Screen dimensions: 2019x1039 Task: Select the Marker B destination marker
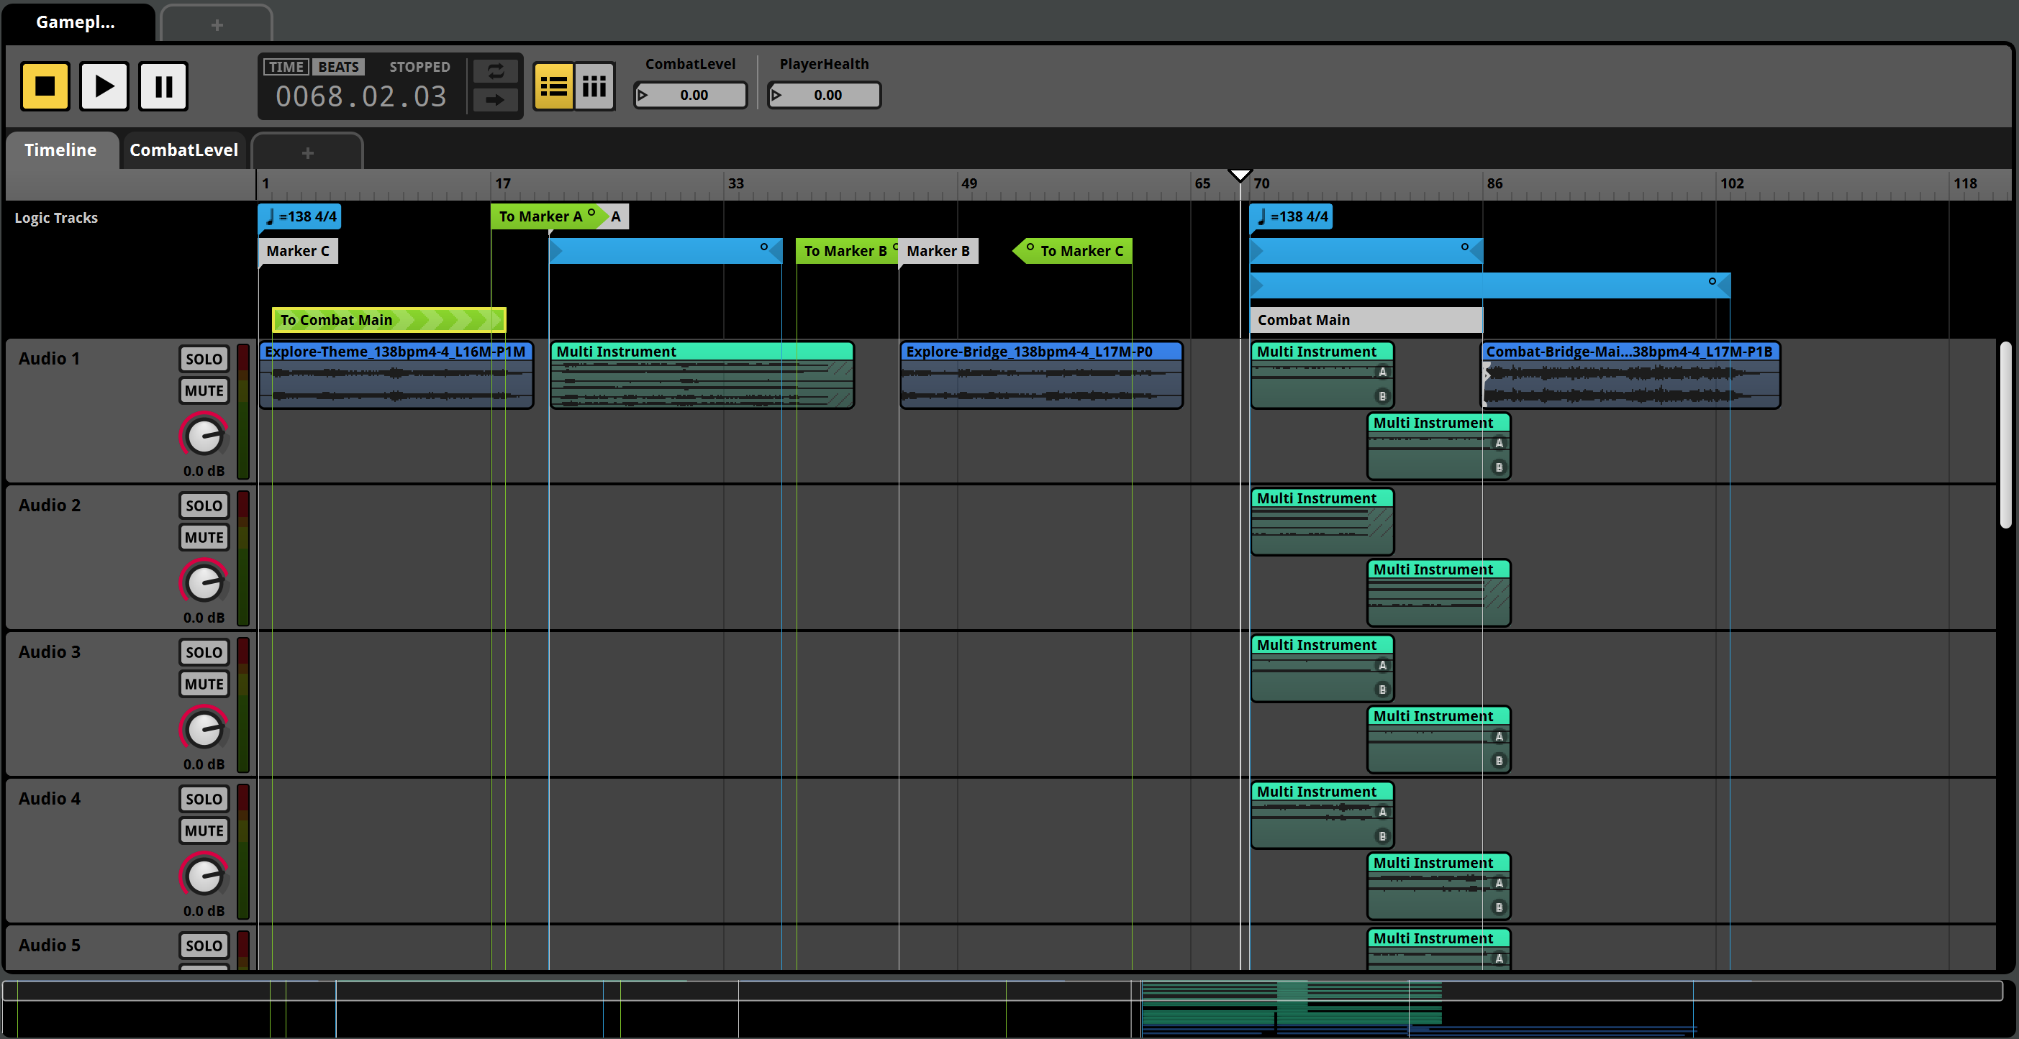click(938, 250)
